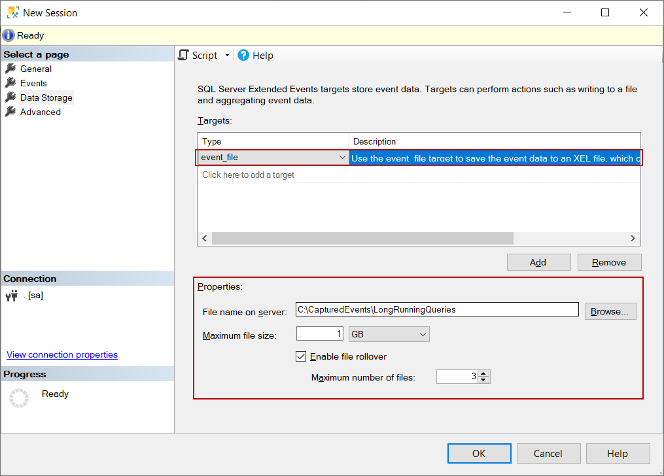The image size is (664, 476).
Task: Click the progress spinner icon
Action: [x=18, y=398]
